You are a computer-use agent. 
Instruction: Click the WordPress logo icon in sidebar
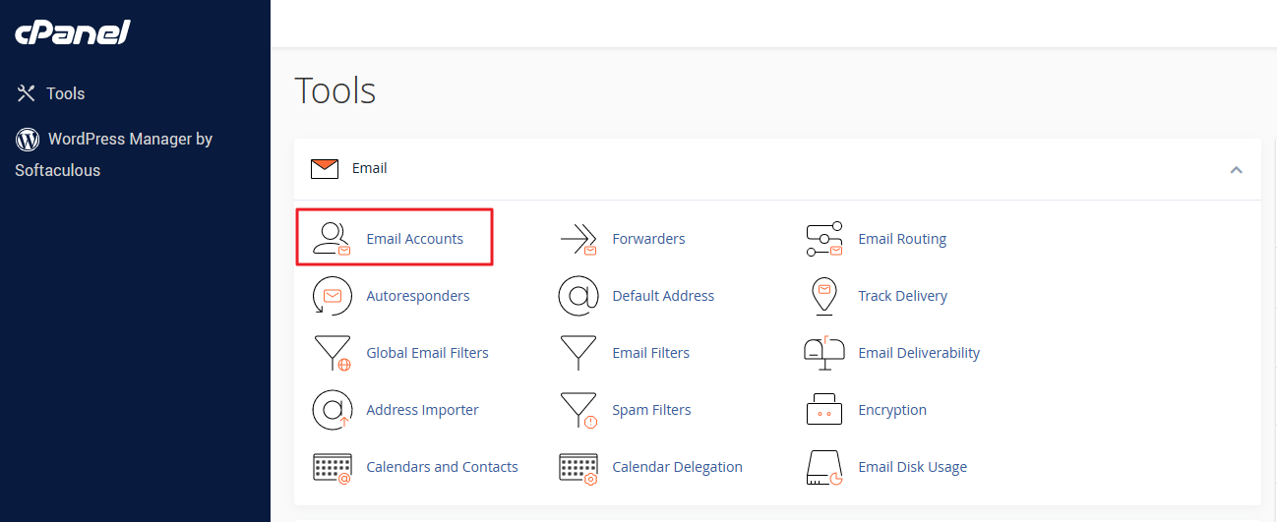(28, 139)
